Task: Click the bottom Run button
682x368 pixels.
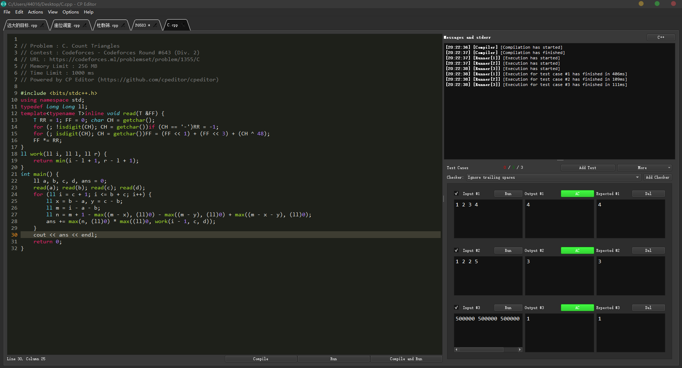Action: point(333,359)
